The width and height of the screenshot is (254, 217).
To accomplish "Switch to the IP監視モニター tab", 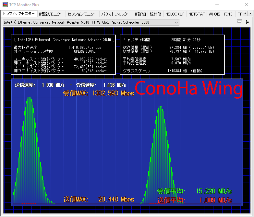I will (x=51, y=14).
